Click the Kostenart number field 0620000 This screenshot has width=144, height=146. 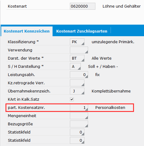pyautogui.click(x=83, y=6)
